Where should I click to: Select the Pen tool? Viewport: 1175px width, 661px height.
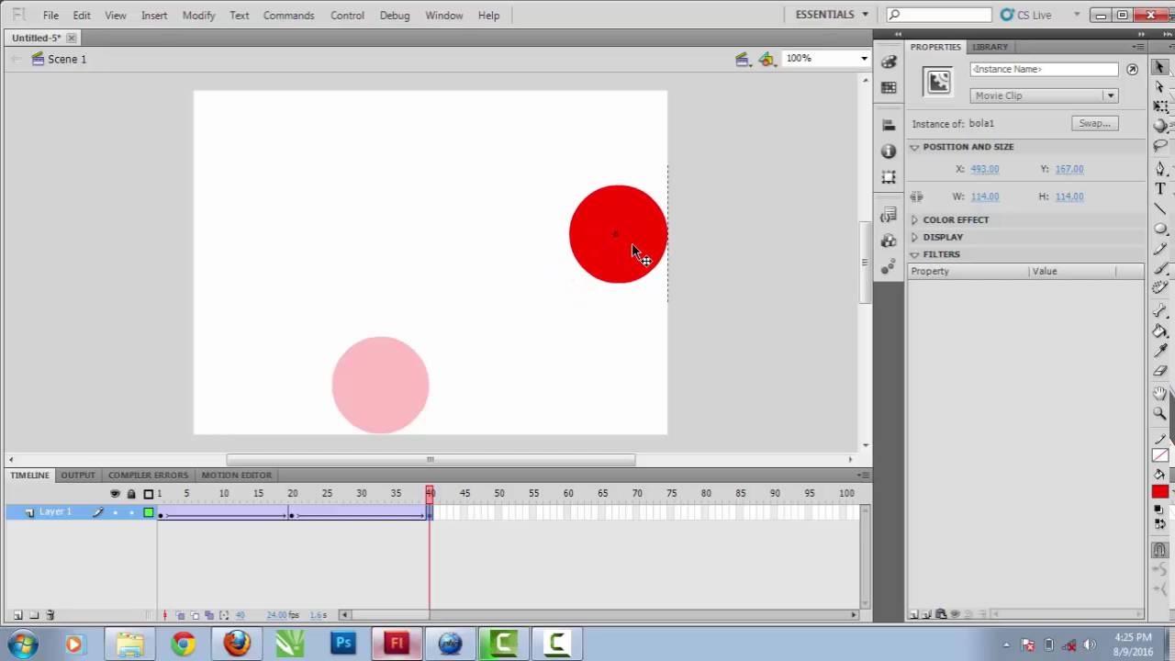[x=1160, y=169]
